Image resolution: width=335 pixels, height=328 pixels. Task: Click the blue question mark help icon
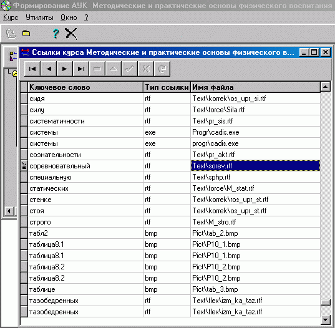point(56,34)
